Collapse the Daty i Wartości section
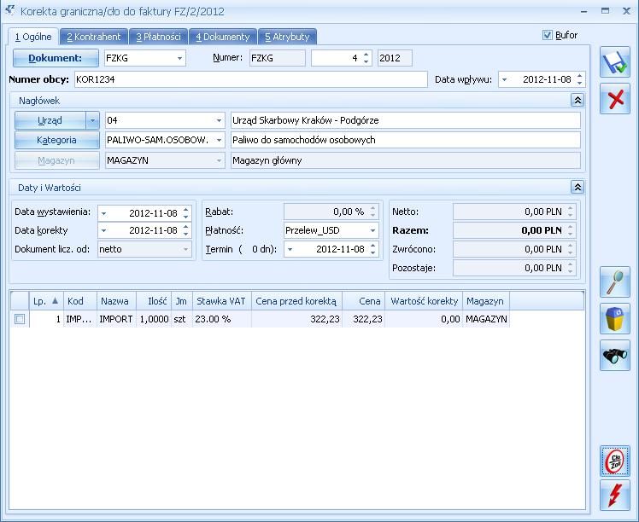Screen dimensions: 639x522 click(577, 187)
